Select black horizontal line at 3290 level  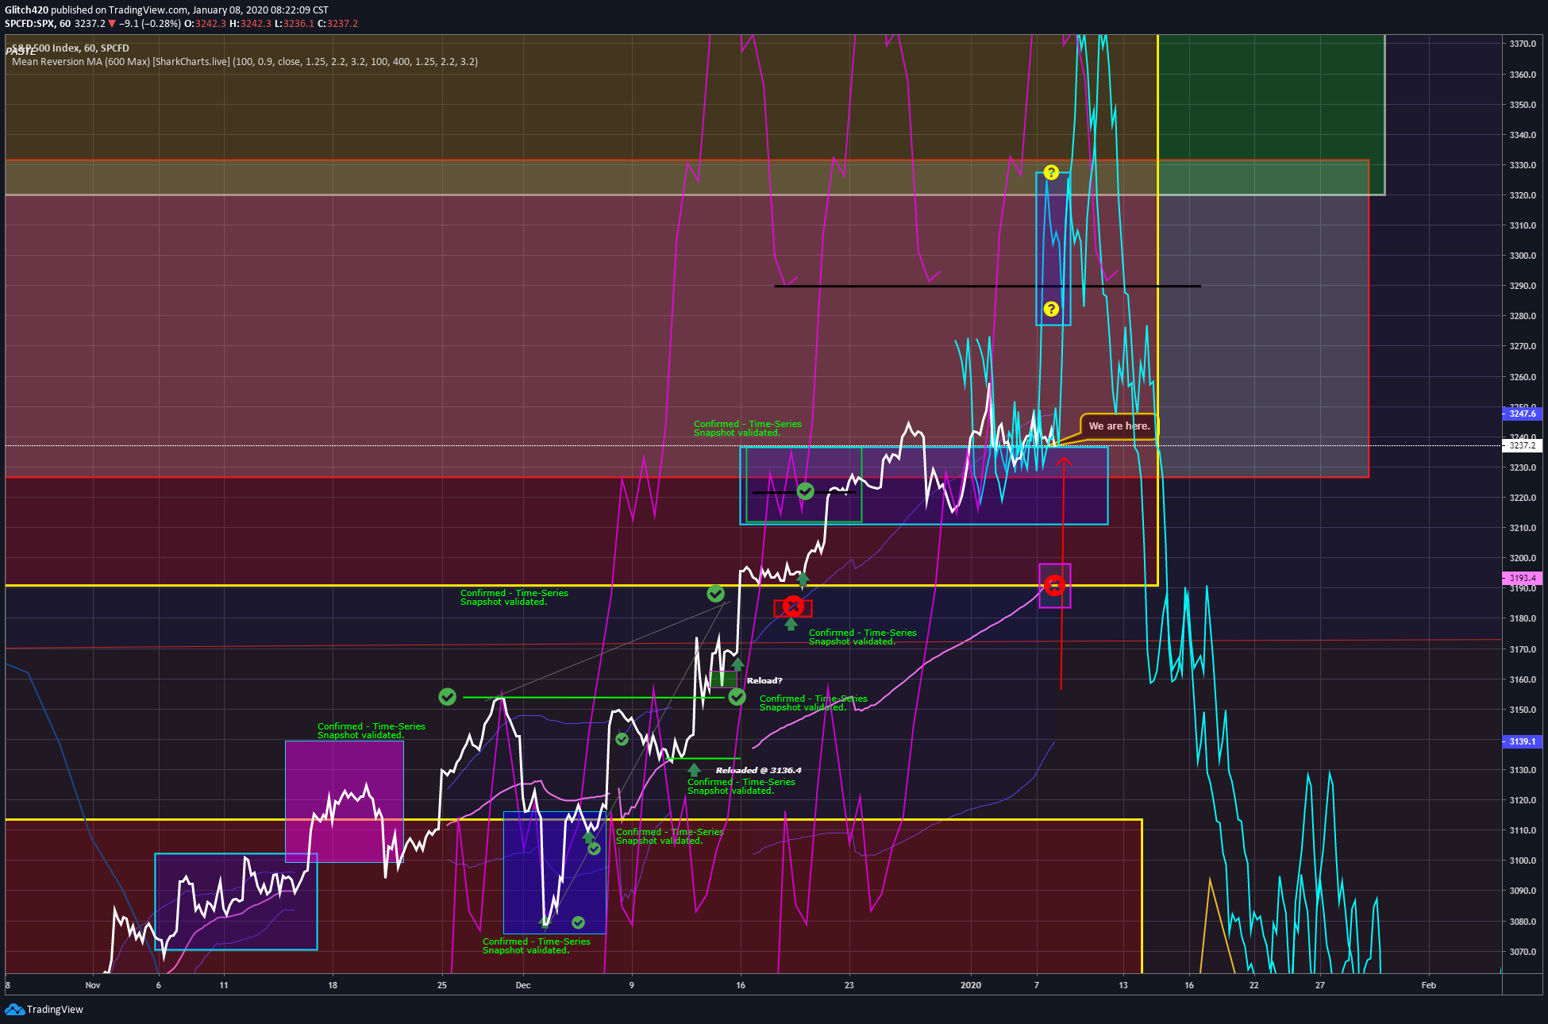[x=987, y=286]
